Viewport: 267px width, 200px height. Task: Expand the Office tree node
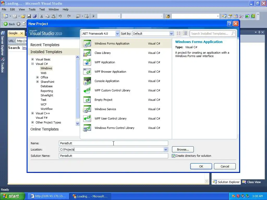38,77
